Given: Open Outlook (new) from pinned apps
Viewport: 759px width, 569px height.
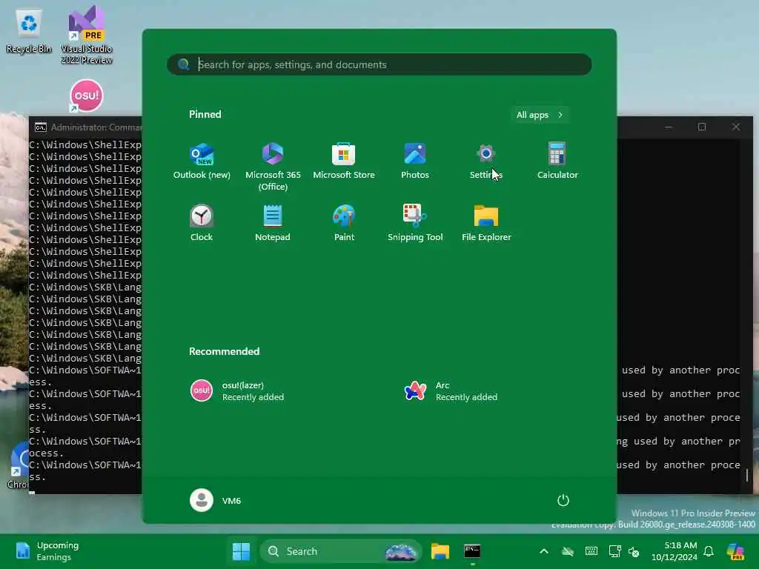Looking at the screenshot, I should pyautogui.click(x=202, y=162).
